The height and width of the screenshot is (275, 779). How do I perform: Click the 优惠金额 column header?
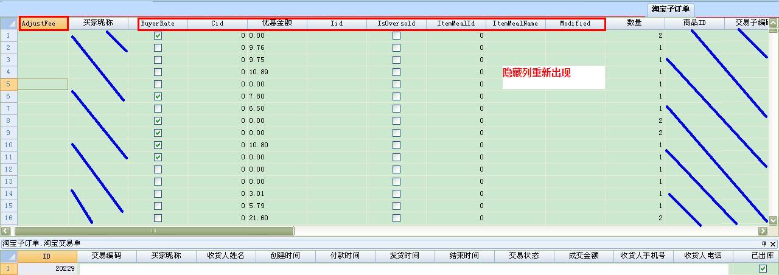(x=277, y=24)
